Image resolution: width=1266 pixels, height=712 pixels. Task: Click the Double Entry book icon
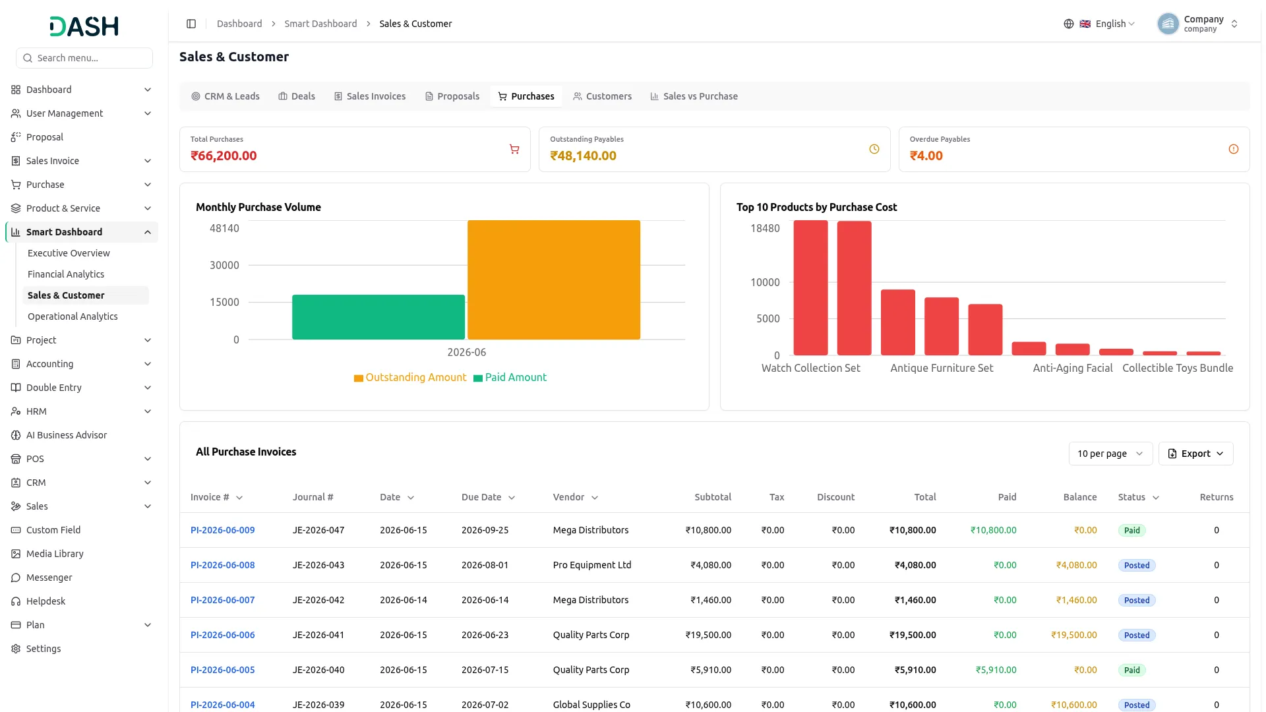(16, 388)
